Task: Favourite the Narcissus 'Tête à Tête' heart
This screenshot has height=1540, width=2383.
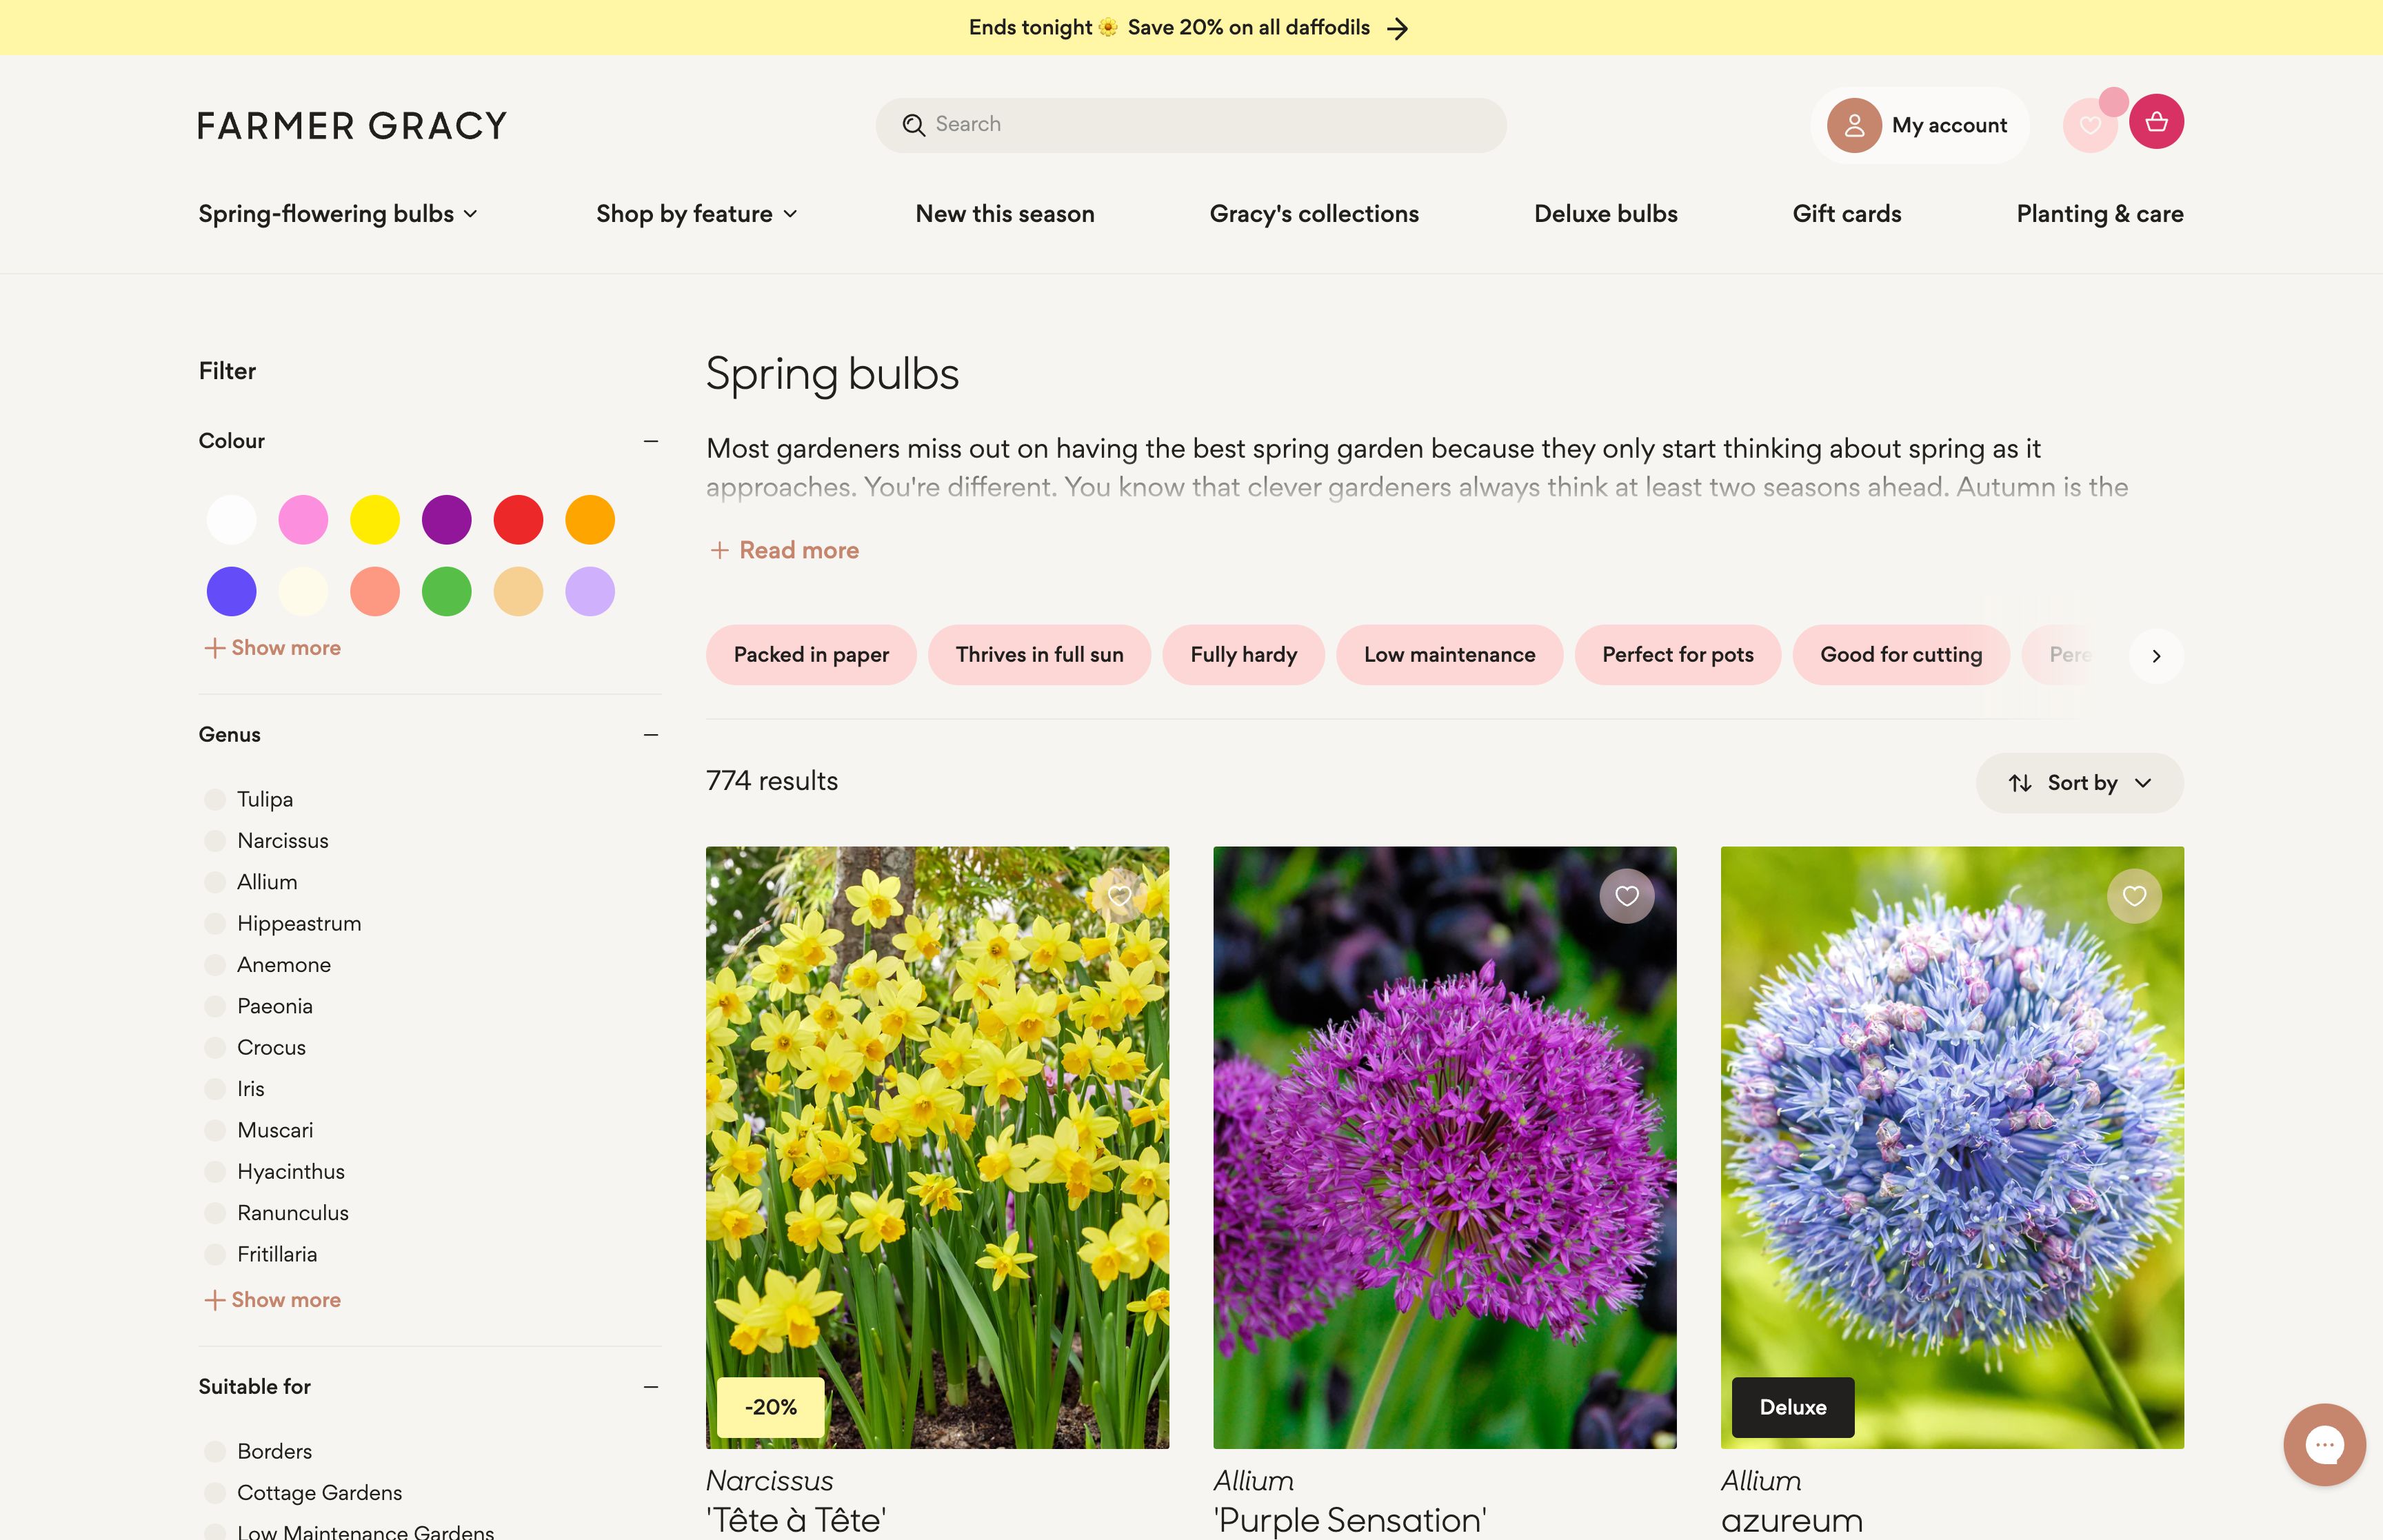Action: click(x=1119, y=896)
